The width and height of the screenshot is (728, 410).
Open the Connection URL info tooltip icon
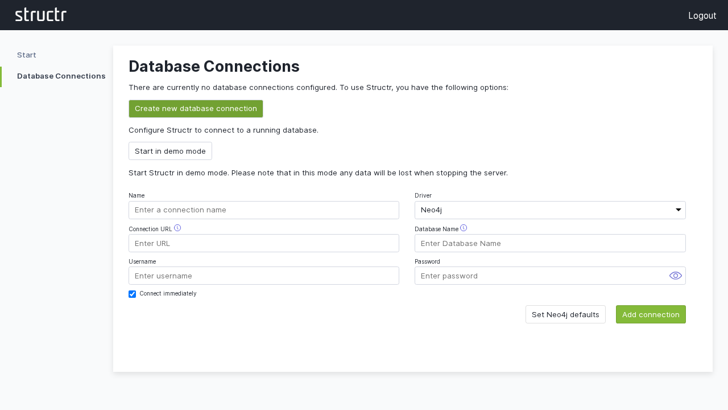[177, 227]
